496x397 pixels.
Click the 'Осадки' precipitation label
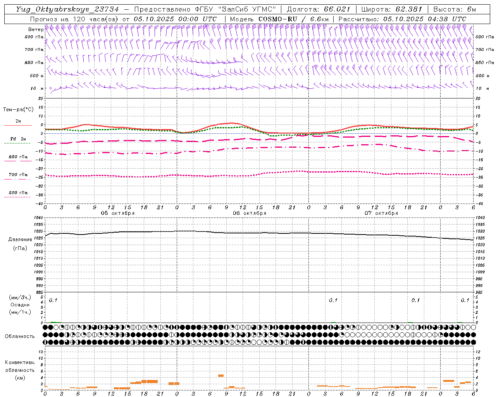(20, 305)
